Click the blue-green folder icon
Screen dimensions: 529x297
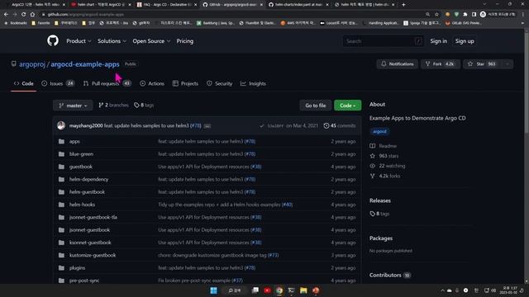coord(61,154)
